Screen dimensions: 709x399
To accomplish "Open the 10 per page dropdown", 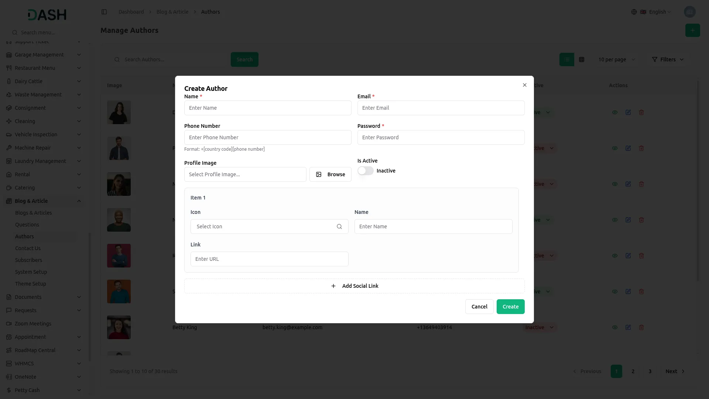I will point(616,59).
